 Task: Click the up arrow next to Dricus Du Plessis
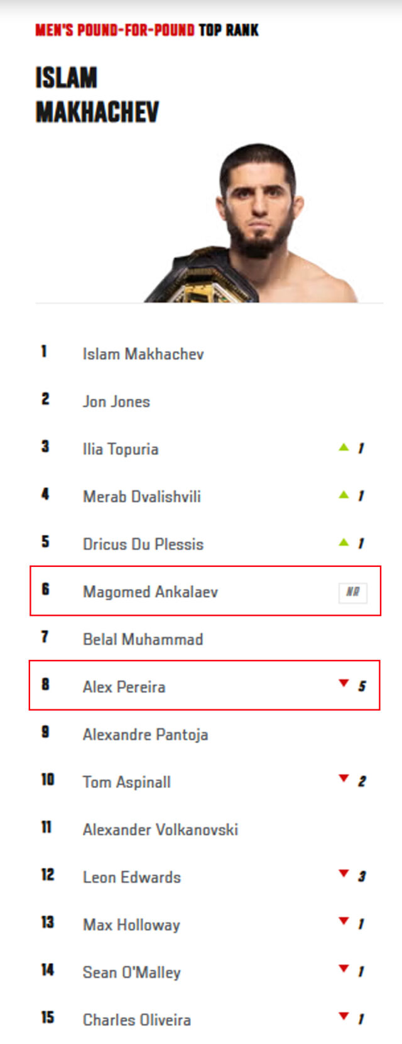click(x=344, y=542)
